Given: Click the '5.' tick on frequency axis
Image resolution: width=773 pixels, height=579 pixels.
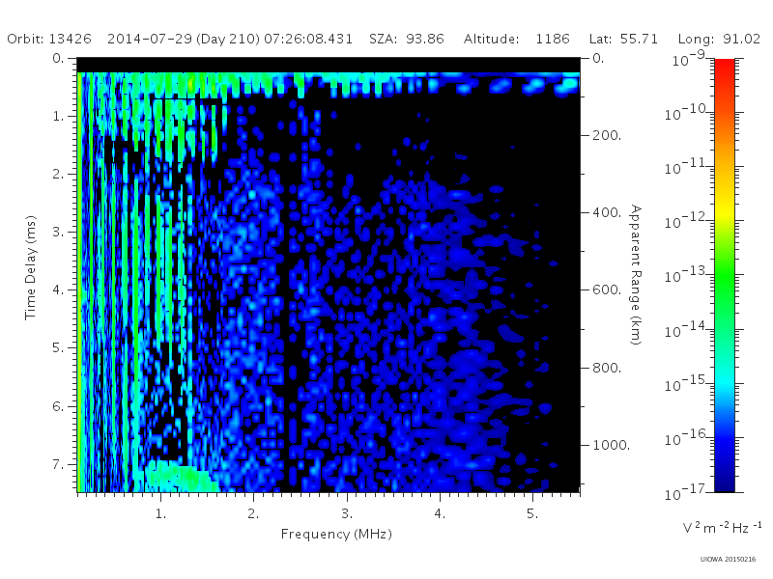Looking at the screenshot, I should (x=532, y=514).
